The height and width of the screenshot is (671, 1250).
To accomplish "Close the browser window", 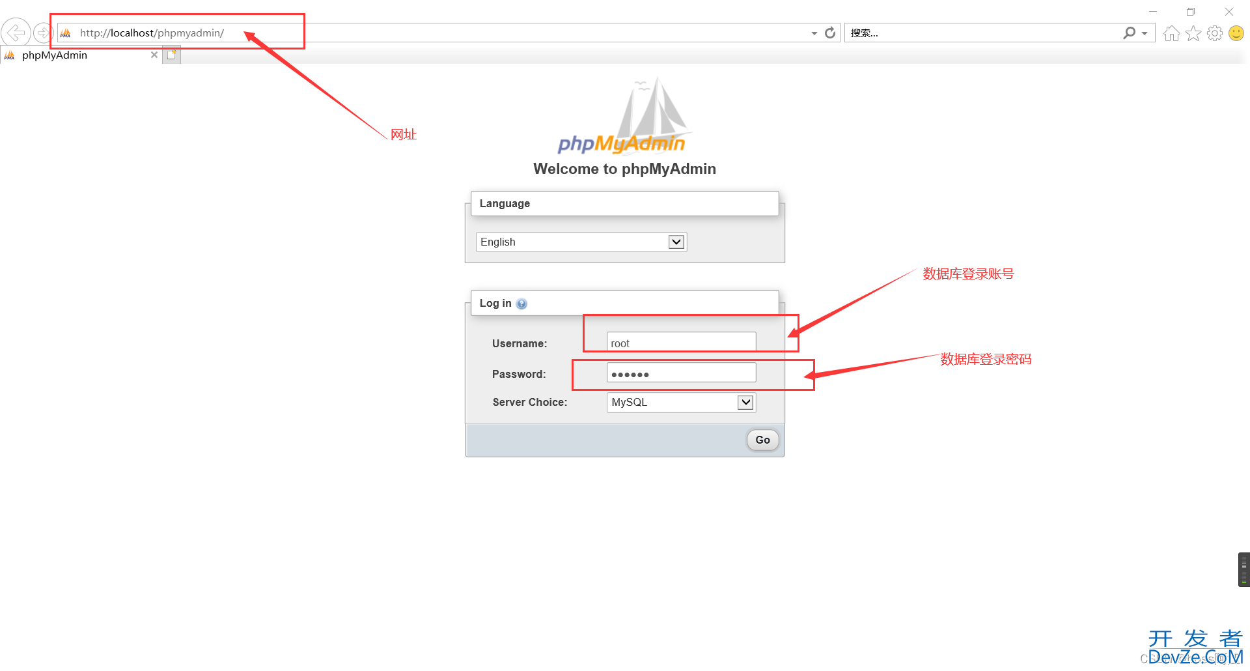I will pos(1229,12).
